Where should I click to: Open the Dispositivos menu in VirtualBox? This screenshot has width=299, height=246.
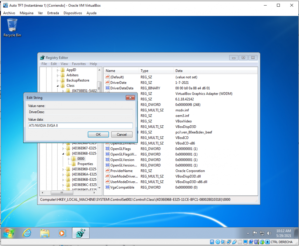(72, 13)
